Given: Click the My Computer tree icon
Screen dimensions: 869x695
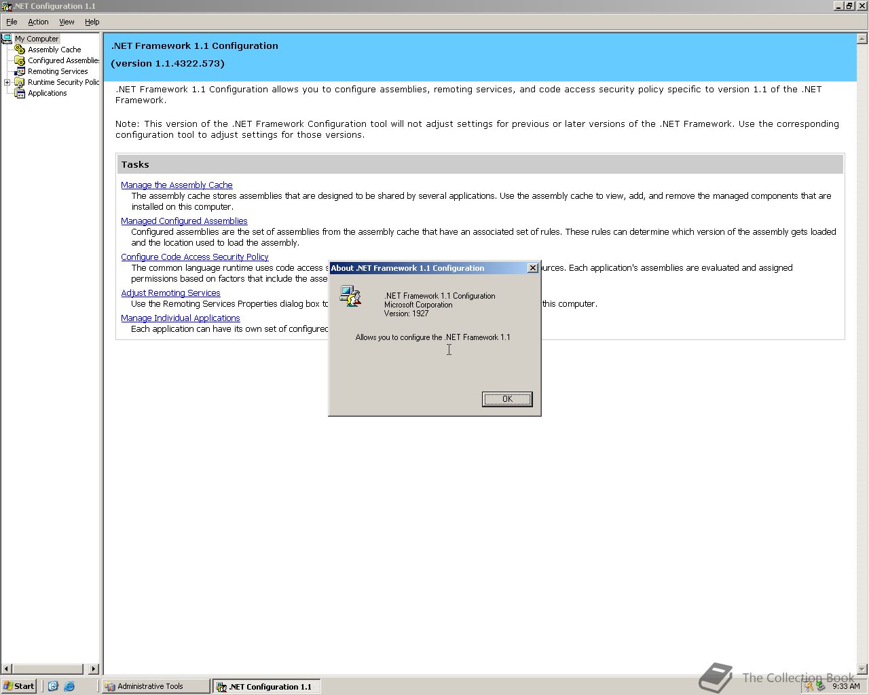Looking at the screenshot, I should point(7,39).
